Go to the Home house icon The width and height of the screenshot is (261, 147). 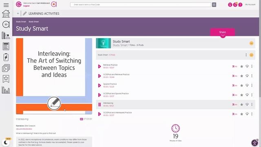click(x=6, y=13)
